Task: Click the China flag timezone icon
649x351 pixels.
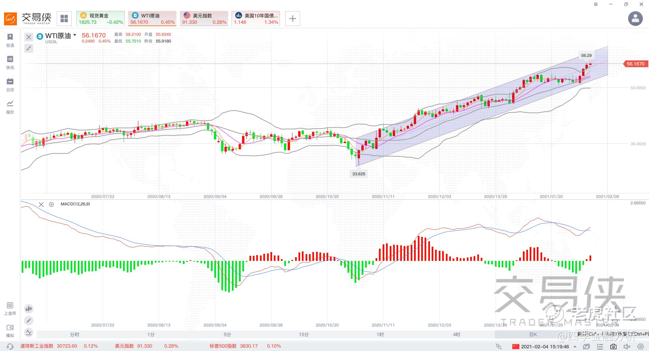Action: tap(515, 346)
